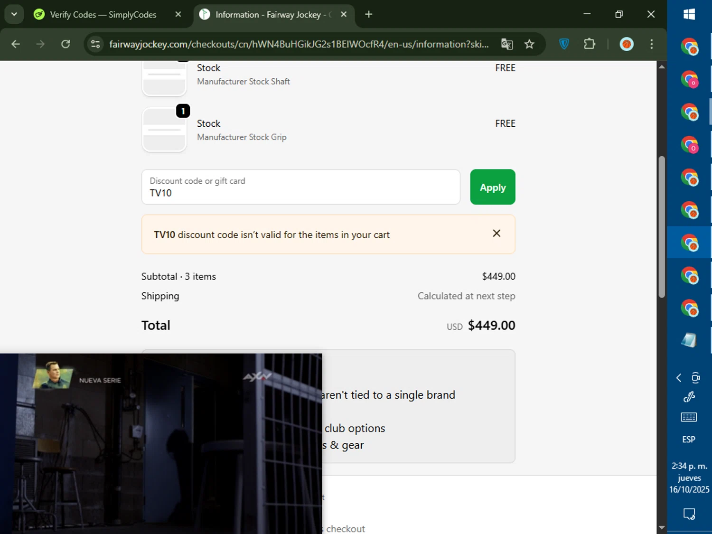Close the Verify Codes tab
This screenshot has height=534, width=712.
[178, 15]
